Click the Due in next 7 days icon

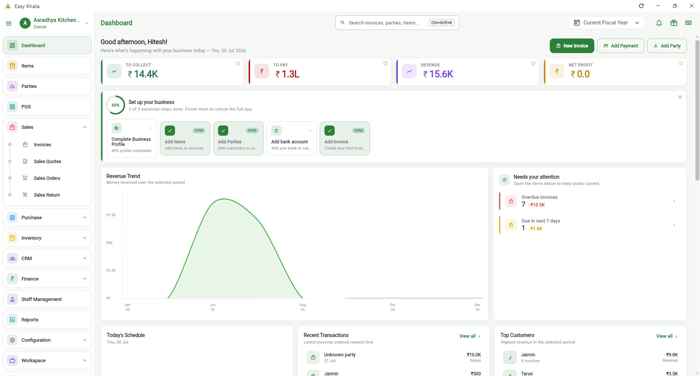click(511, 225)
